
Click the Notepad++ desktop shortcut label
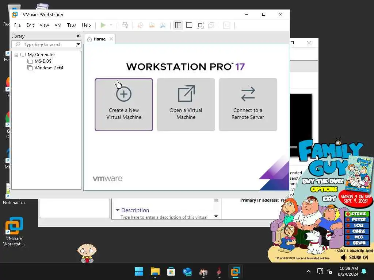pyautogui.click(x=14, y=203)
